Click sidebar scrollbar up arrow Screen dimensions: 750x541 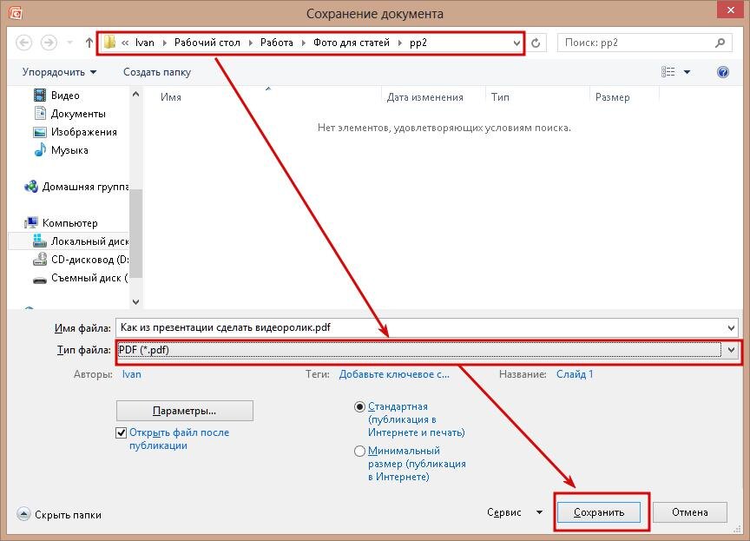point(135,95)
